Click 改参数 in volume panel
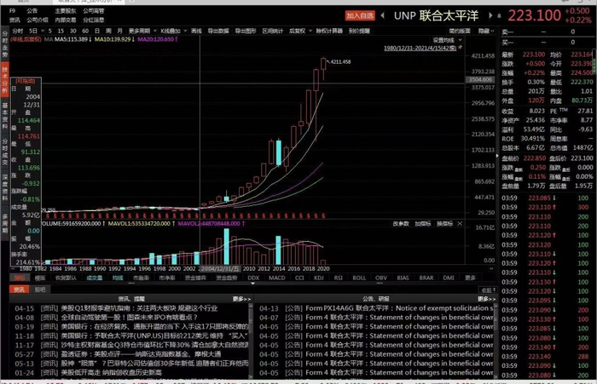Viewport: 597px width, 384px height. click(401, 224)
